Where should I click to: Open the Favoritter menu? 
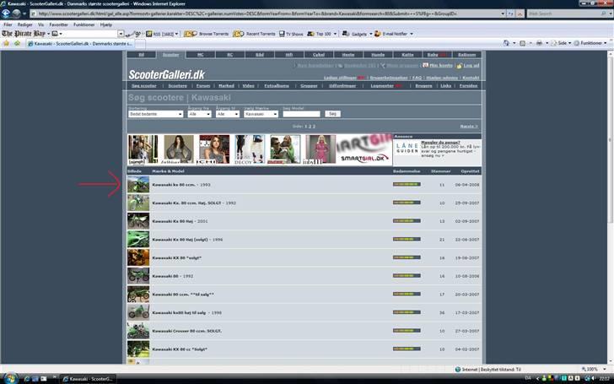click(58, 24)
